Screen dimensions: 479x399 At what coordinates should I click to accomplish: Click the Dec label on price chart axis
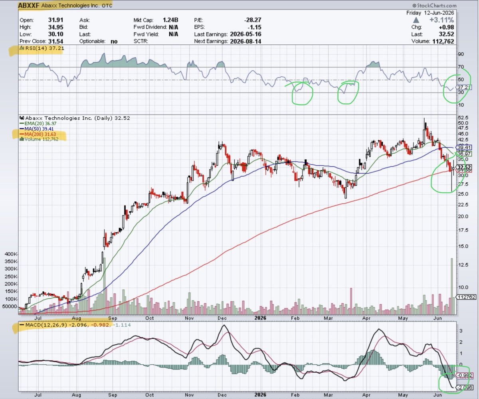pyautogui.click(x=223, y=318)
